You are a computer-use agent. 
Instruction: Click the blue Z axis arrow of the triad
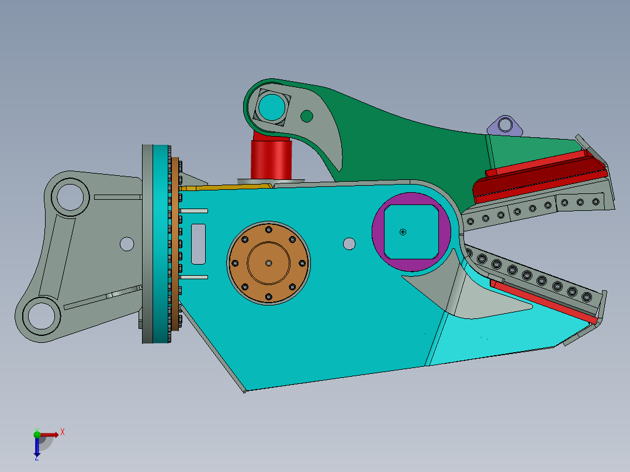click(37, 447)
